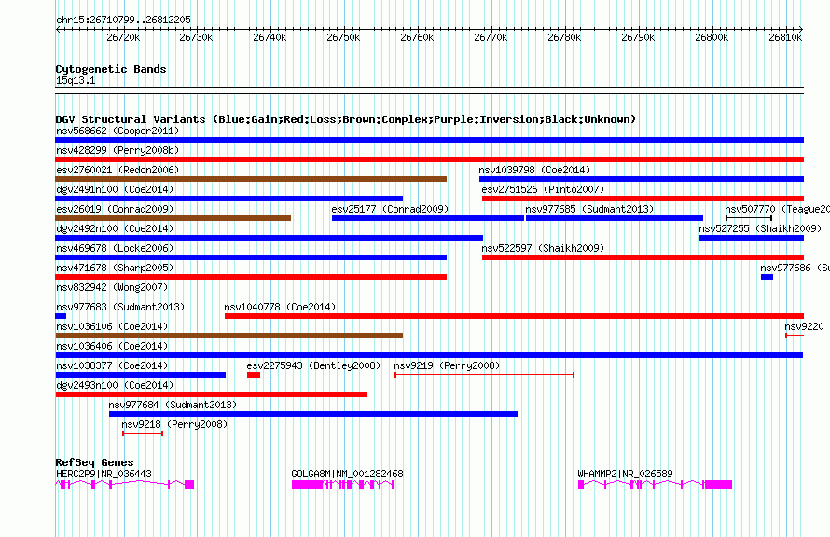
Task: Select the nsv1036406 (Coe2014) blue bar
Action: [429, 355]
